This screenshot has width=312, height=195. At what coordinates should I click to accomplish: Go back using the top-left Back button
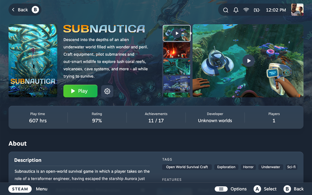[25, 9]
